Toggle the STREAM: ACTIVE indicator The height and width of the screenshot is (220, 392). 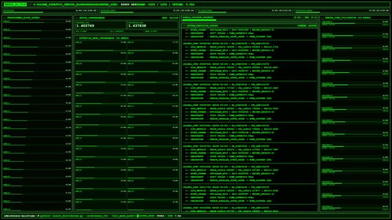tap(307, 26)
